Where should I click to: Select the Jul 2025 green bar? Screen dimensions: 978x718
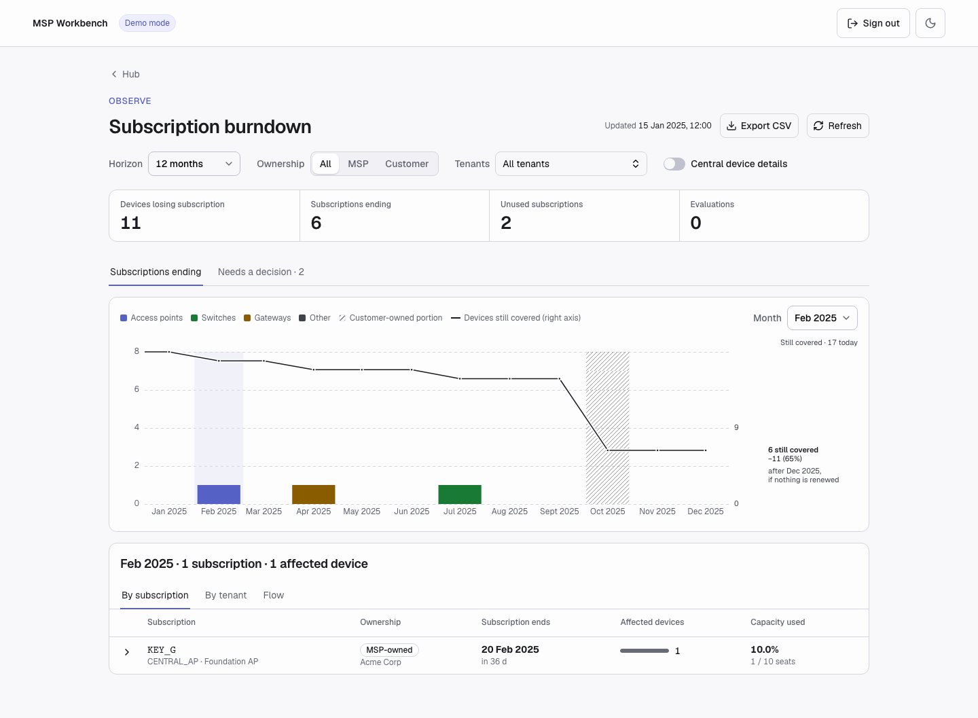pos(460,495)
